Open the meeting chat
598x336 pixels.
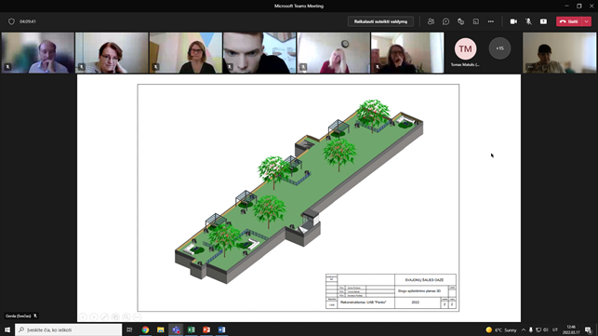pyautogui.click(x=445, y=21)
